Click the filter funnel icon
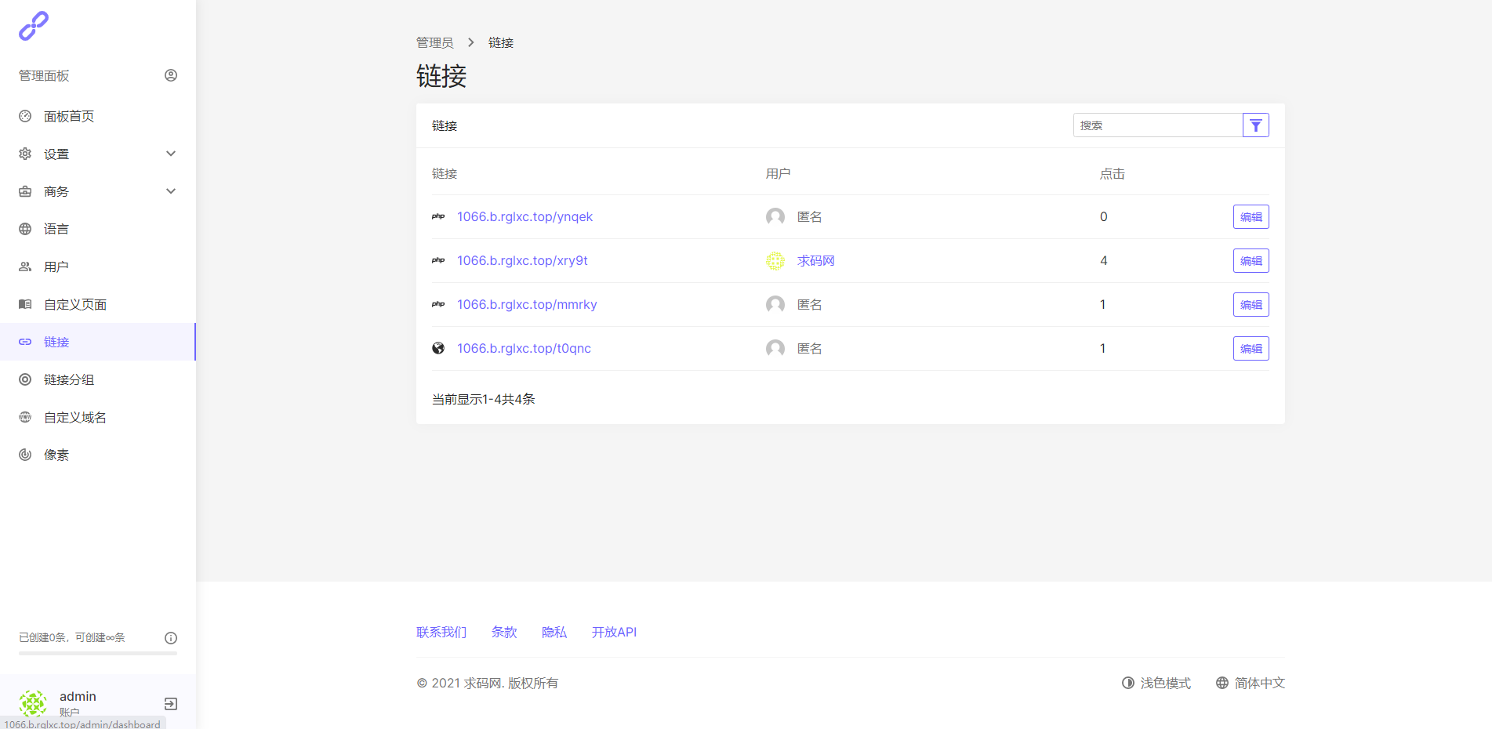Viewport: 1492px width, 729px height. [1255, 125]
